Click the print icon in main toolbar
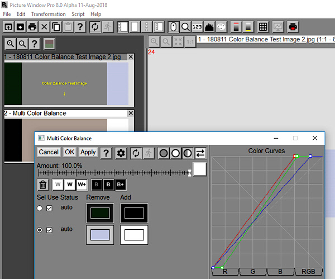 pos(32,27)
